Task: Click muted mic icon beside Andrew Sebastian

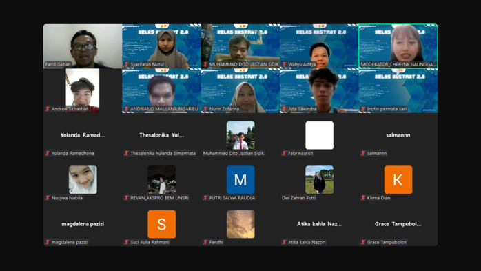Action: pyautogui.click(x=48, y=109)
